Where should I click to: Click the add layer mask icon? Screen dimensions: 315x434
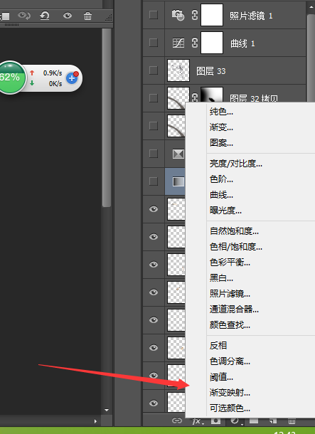215,421
